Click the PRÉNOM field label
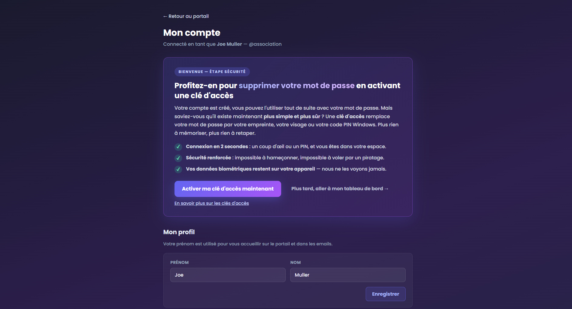 [x=179, y=263]
